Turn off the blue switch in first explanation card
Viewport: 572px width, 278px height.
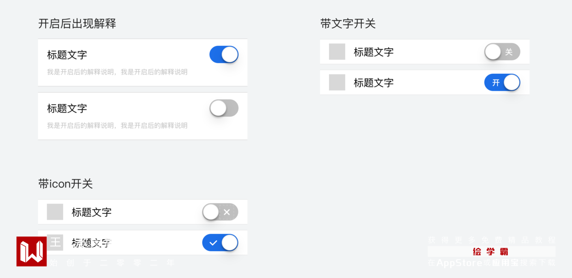tap(224, 54)
